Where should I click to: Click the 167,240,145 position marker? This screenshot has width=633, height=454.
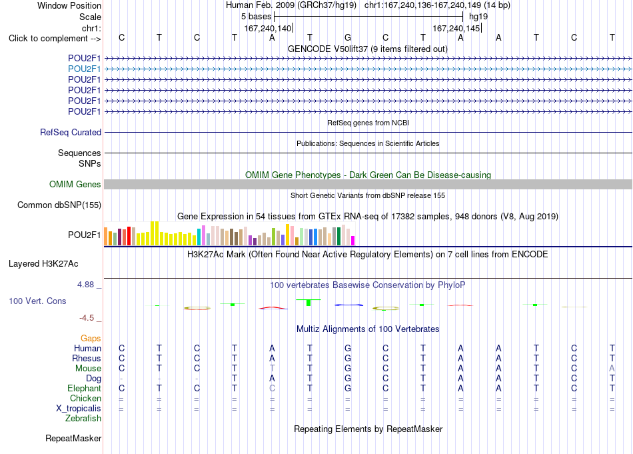[x=456, y=28]
